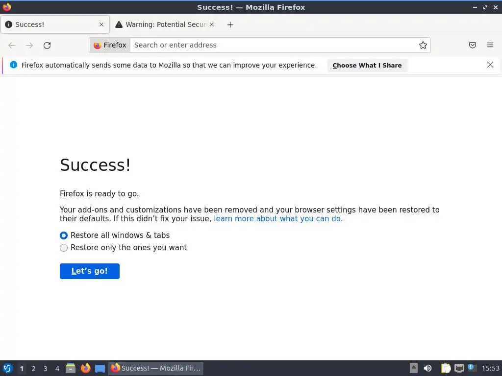
Task: Open the Save to Pocket button
Action: [473, 45]
